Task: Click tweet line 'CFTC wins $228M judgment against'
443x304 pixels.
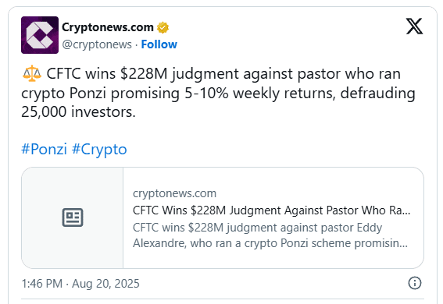Action: click(x=170, y=74)
